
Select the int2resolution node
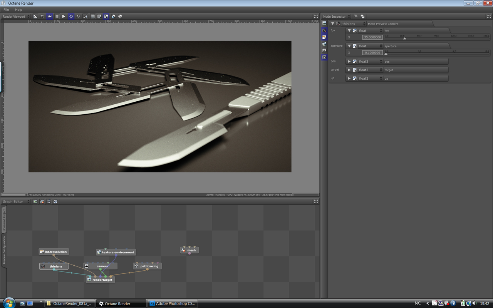pos(54,252)
